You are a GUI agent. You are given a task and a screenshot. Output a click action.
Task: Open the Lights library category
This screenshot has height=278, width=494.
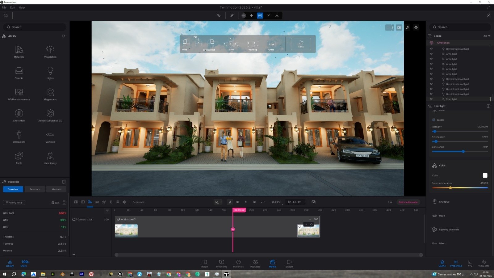click(50, 73)
